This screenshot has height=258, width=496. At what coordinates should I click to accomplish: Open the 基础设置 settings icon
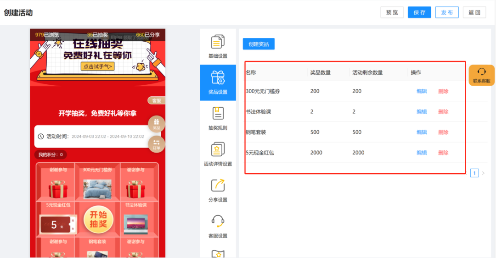pyautogui.click(x=218, y=43)
